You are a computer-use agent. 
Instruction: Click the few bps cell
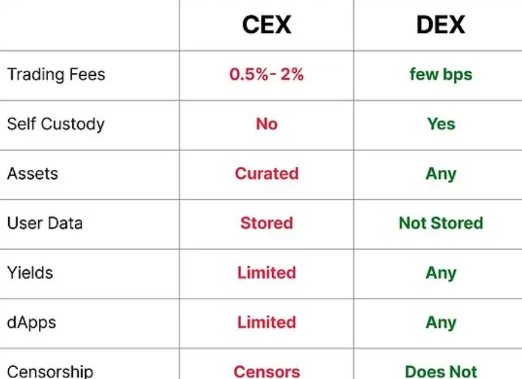pos(441,75)
